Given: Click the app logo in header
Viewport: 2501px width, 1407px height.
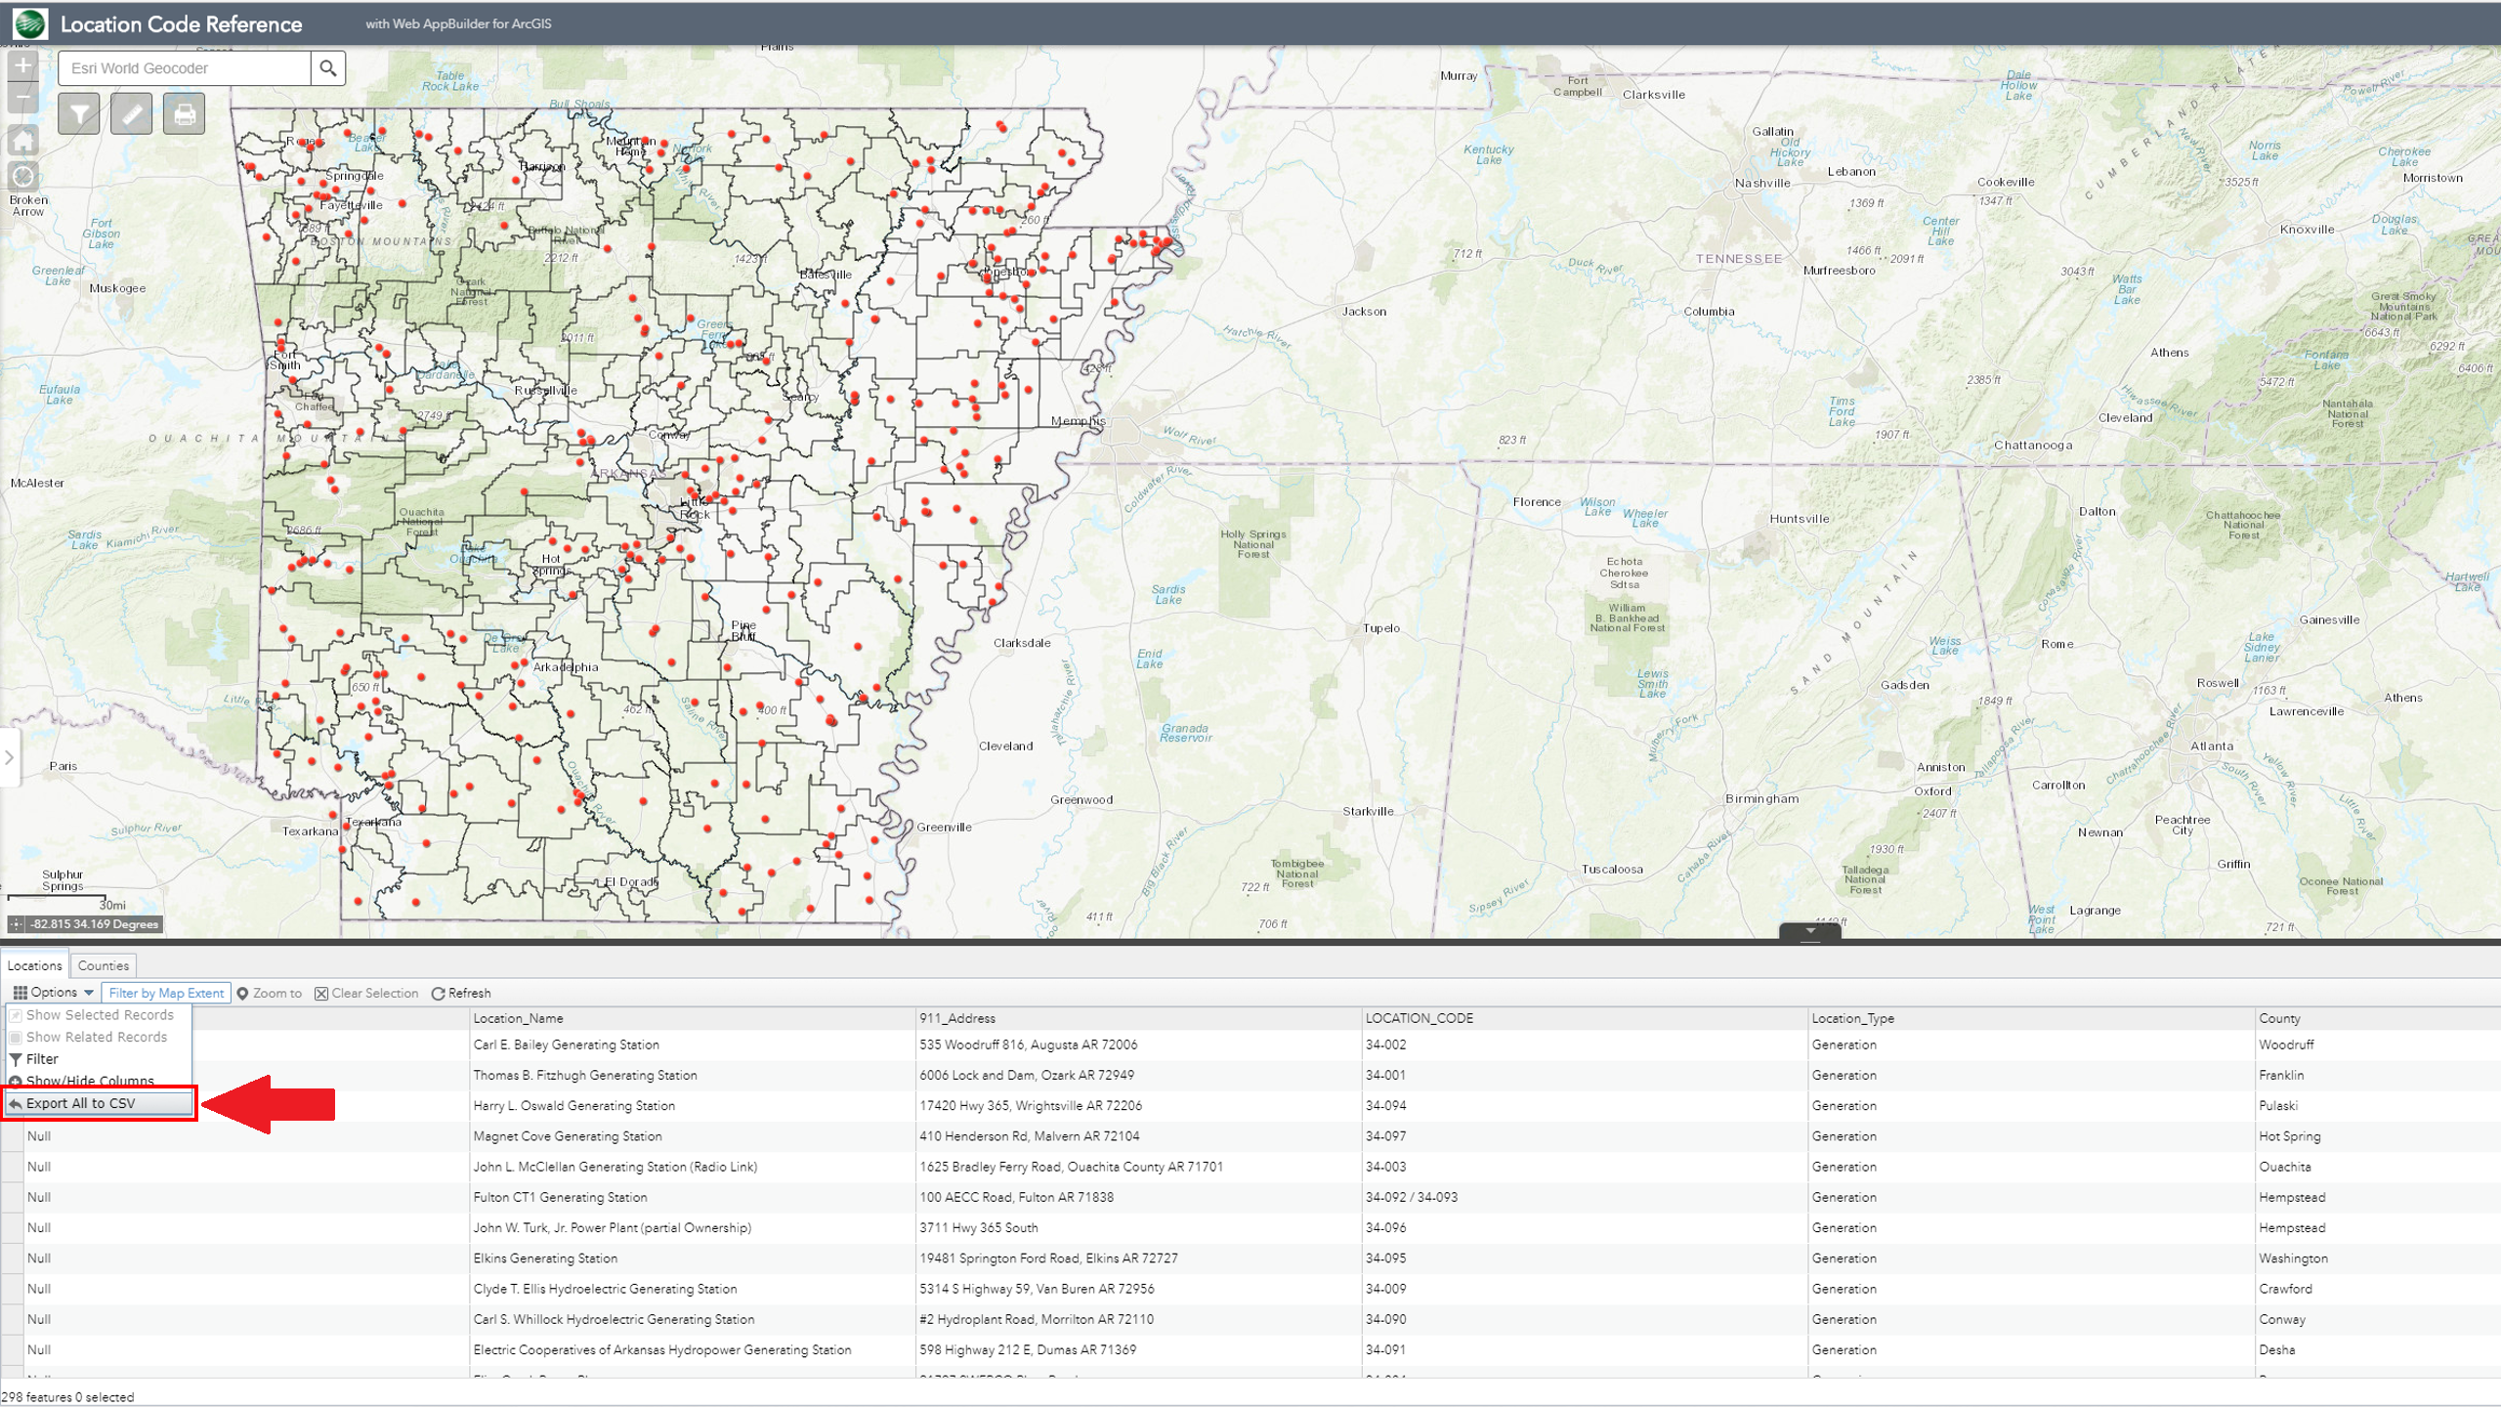Looking at the screenshot, I should coord(30,23).
